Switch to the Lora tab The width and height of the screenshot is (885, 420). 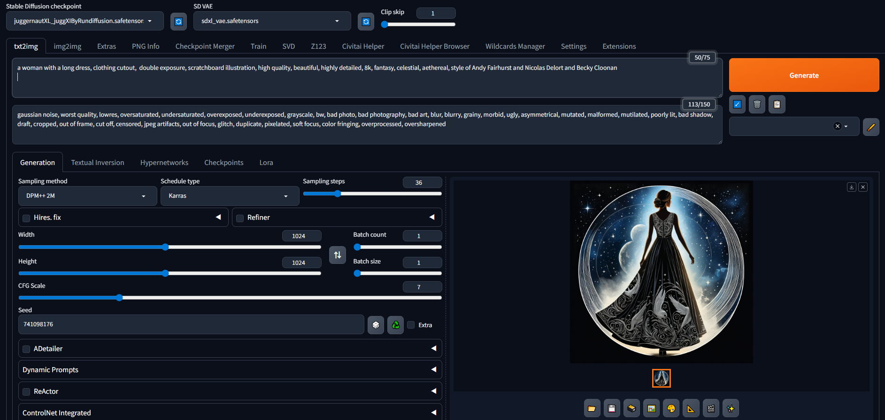click(266, 163)
